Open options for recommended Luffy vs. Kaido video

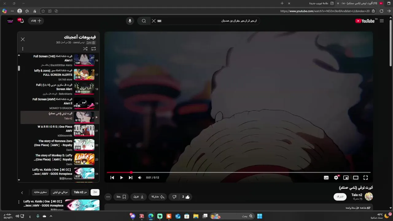(x=19, y=202)
